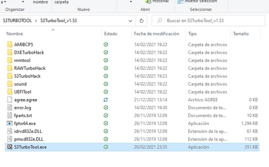Click the 1.294 KB size value
269x167 pixels.
click(x=249, y=123)
